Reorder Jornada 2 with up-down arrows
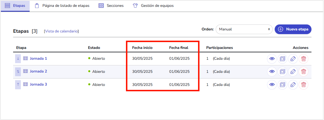 pos(18,72)
